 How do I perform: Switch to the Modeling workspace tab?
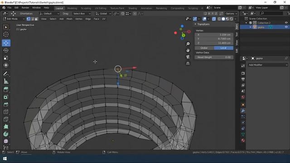coord(72,8)
